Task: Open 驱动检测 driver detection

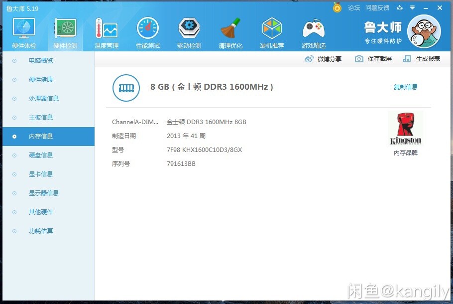Action: [x=189, y=33]
